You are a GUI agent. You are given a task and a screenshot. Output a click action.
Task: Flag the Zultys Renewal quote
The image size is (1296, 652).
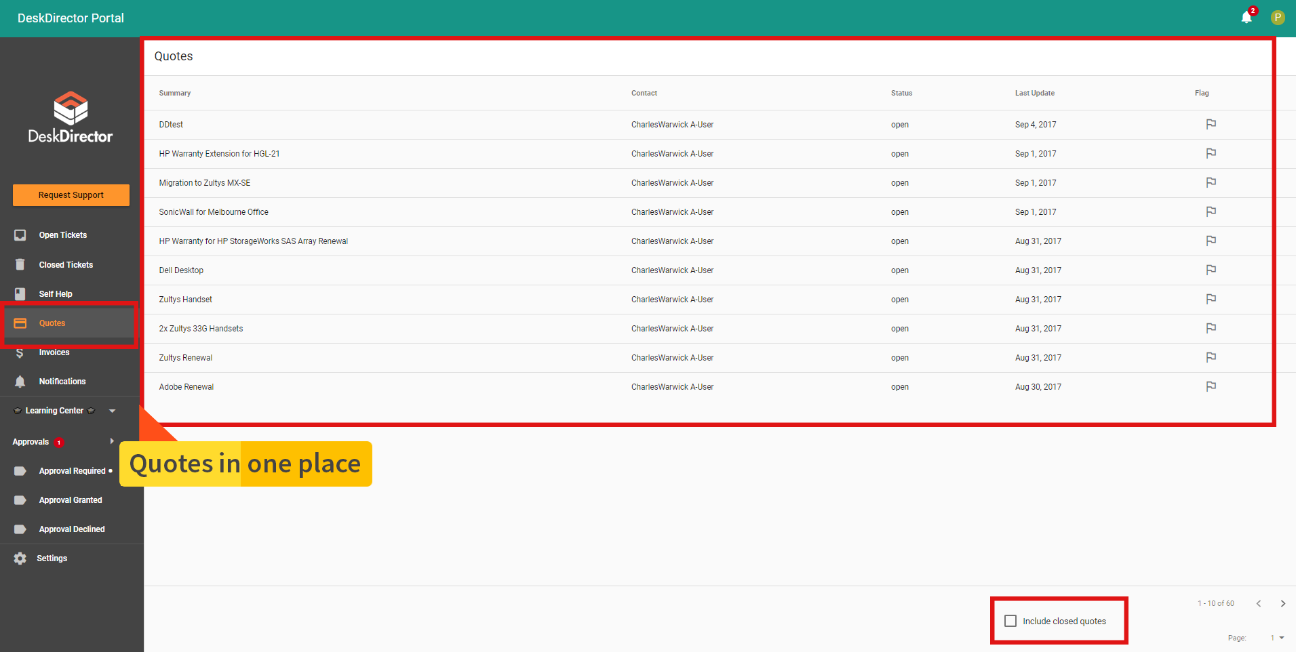pos(1211,357)
